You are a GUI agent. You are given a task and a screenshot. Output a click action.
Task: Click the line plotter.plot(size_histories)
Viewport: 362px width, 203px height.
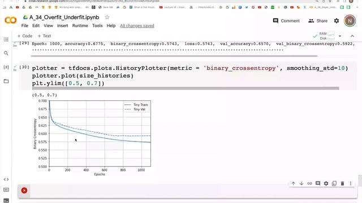tap(83, 76)
